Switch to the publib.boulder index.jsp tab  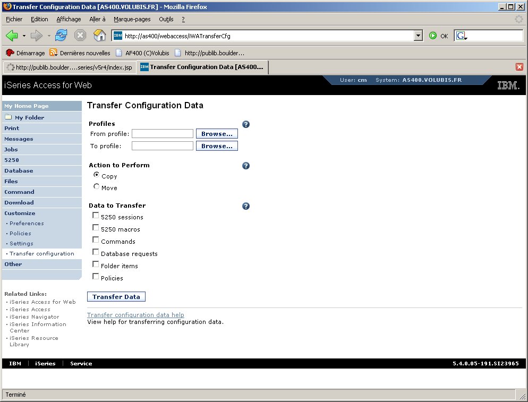pos(70,67)
